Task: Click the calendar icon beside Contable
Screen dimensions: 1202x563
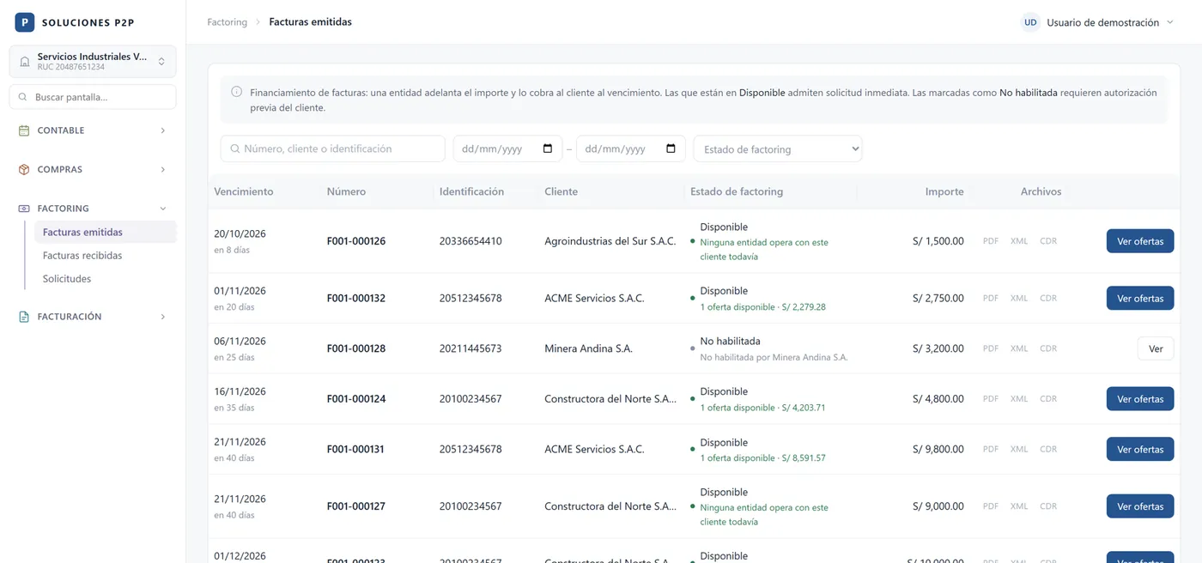Action: (x=24, y=130)
